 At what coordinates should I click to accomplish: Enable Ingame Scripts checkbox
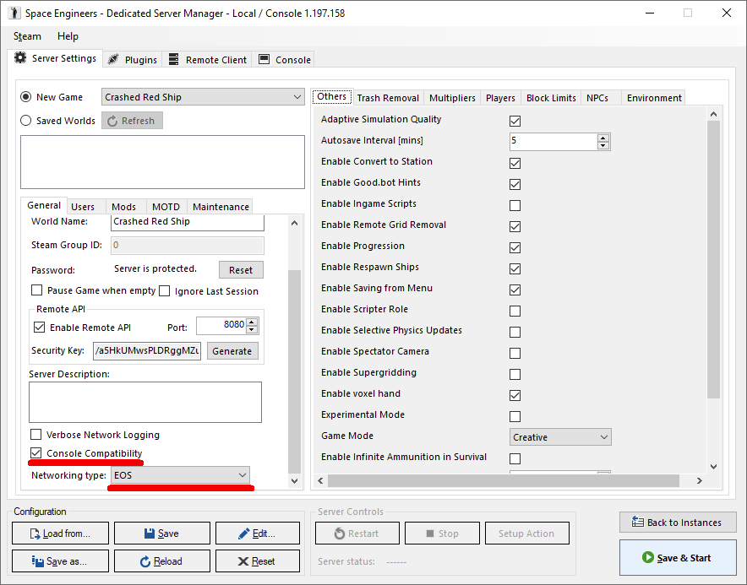click(x=515, y=205)
